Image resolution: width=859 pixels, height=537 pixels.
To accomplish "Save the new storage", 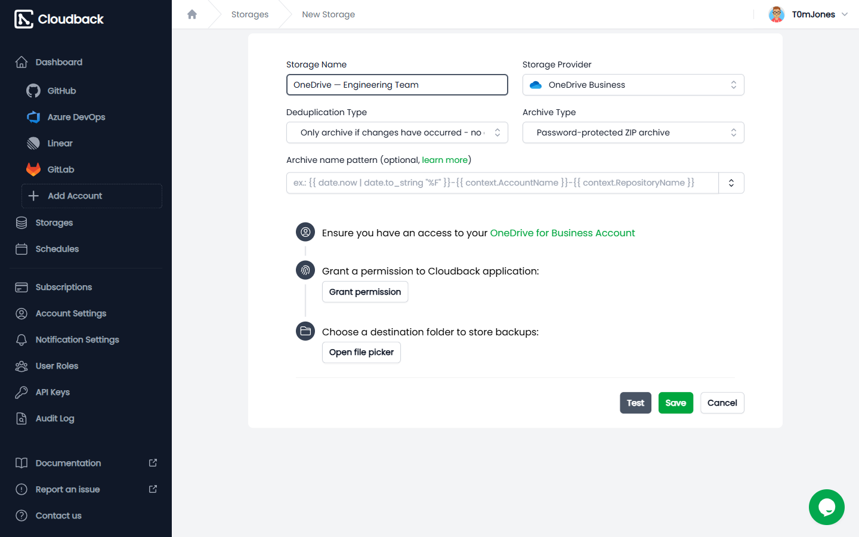I will (676, 403).
